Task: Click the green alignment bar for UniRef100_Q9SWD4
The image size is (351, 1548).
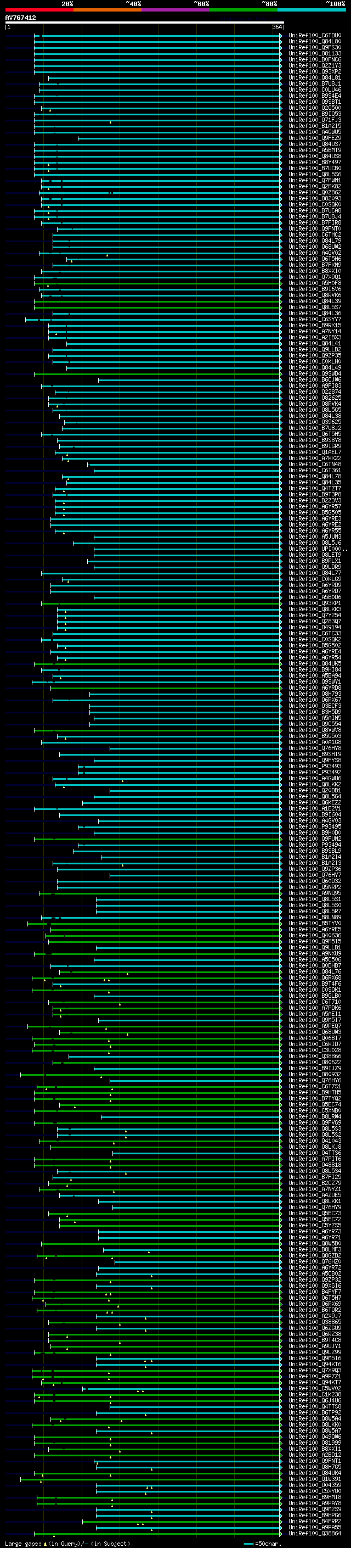Action: [x=157, y=374]
